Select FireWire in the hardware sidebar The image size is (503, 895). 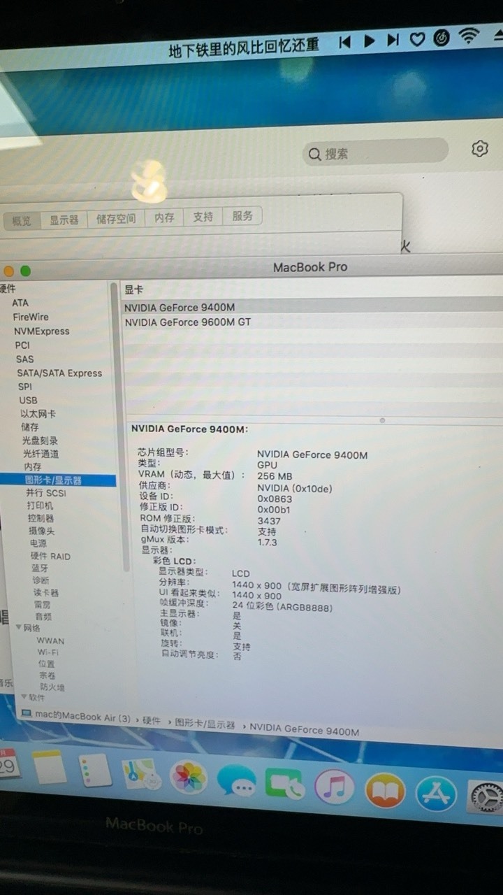coord(31,317)
